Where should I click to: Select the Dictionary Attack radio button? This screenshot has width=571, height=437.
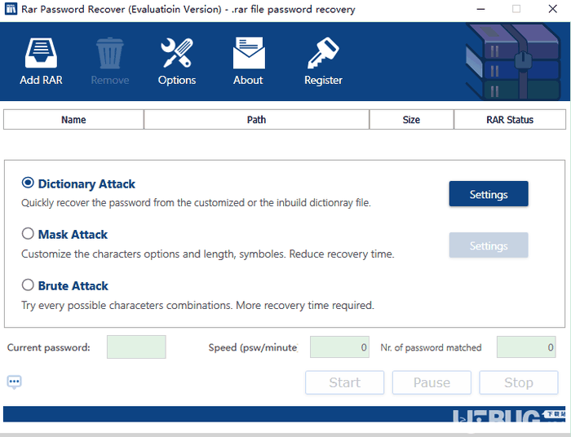[x=28, y=183]
